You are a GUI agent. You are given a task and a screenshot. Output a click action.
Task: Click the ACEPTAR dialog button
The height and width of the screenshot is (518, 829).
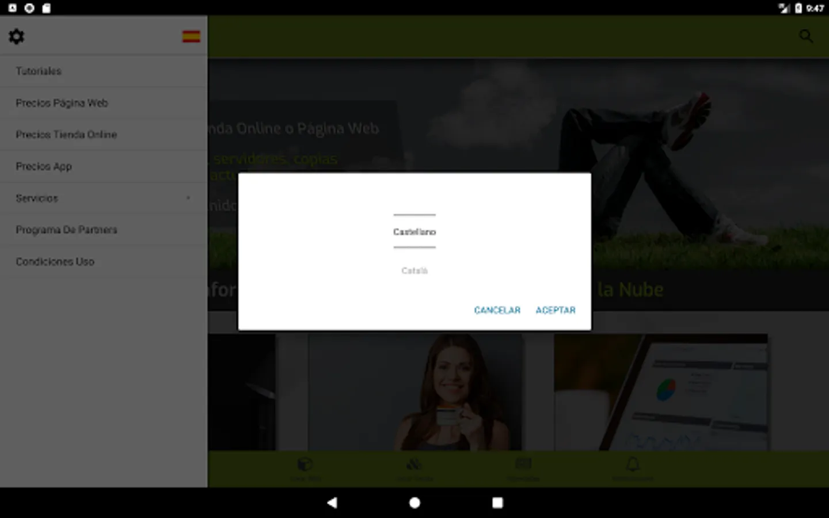click(556, 310)
